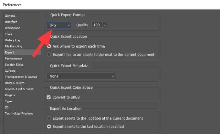Screen dimensions: 220x134
Task: Toggle the Convert to sRGB checkbox
Action: tap(49, 97)
